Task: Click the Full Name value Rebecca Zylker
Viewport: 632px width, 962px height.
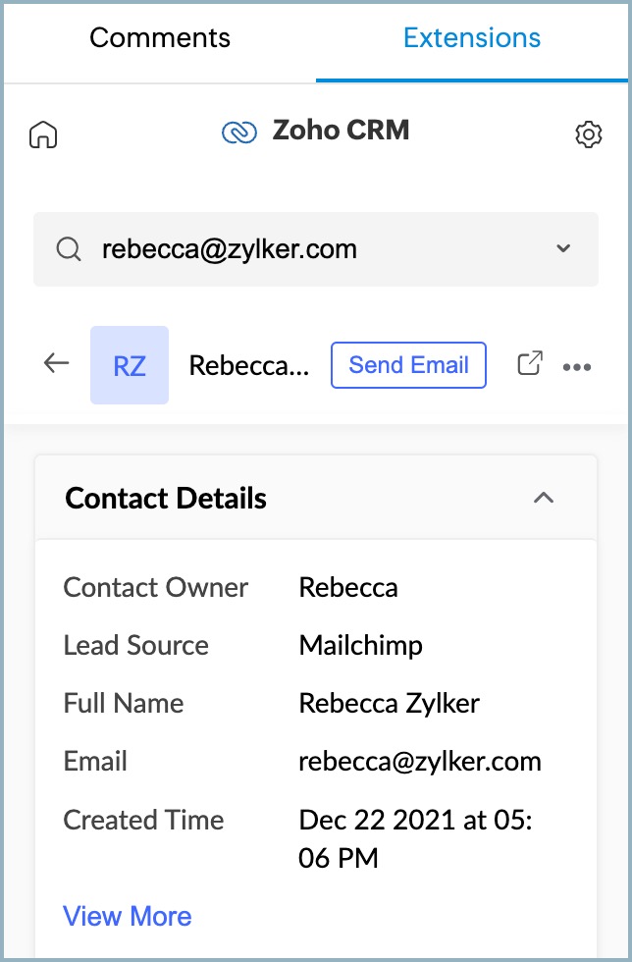Action: [390, 703]
